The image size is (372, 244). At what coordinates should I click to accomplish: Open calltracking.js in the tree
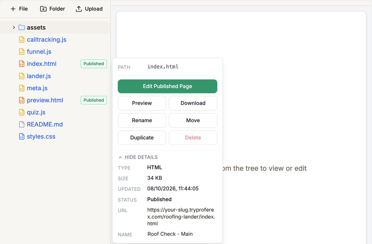point(47,40)
